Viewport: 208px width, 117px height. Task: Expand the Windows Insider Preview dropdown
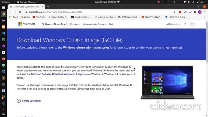click(x=95, y=24)
